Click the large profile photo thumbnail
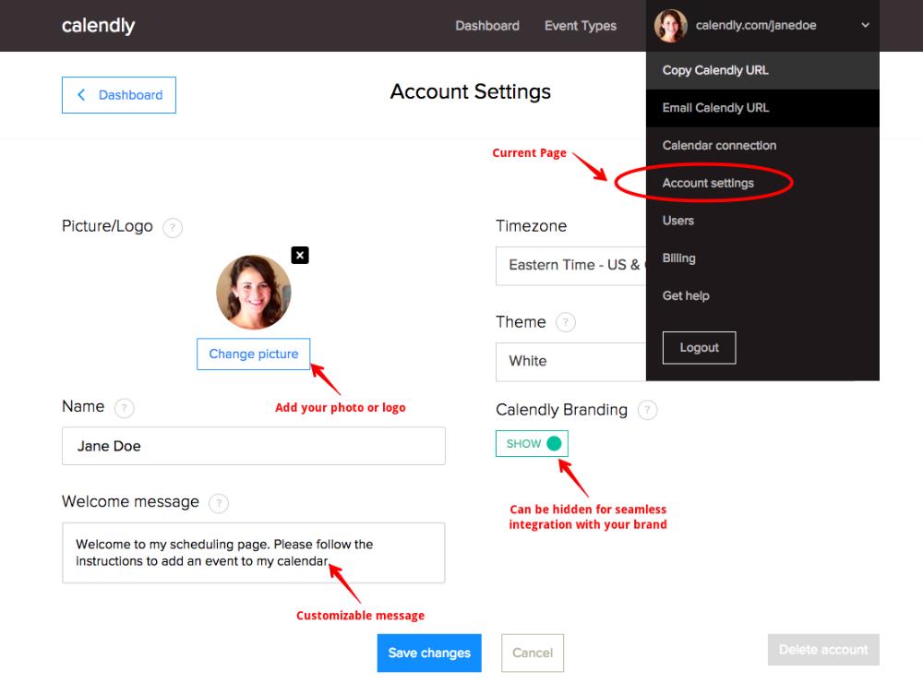Viewport: 923px width, 684px height. tap(254, 292)
